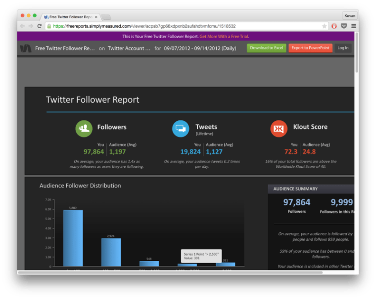Click the audience 24.8 Klout value
The image size is (376, 299).
(x=309, y=151)
